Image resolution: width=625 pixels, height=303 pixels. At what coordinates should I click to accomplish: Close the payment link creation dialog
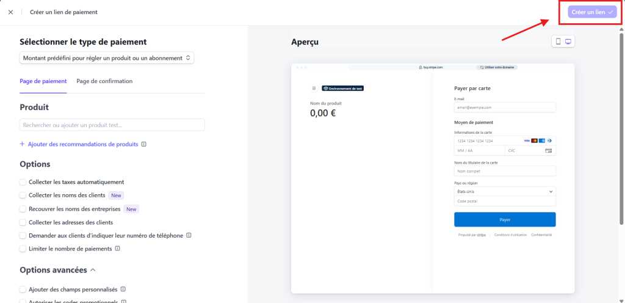coord(10,12)
